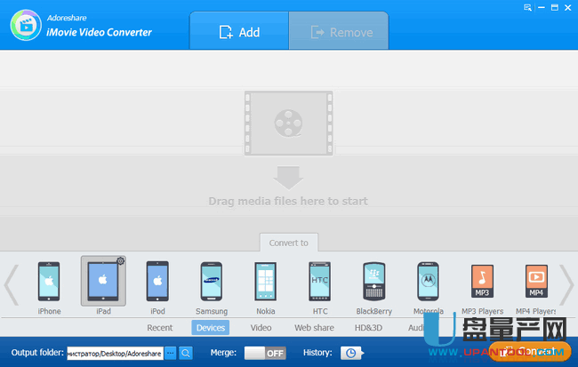Switch to the Video category tab
The width and height of the screenshot is (578, 367).
pyautogui.click(x=261, y=328)
